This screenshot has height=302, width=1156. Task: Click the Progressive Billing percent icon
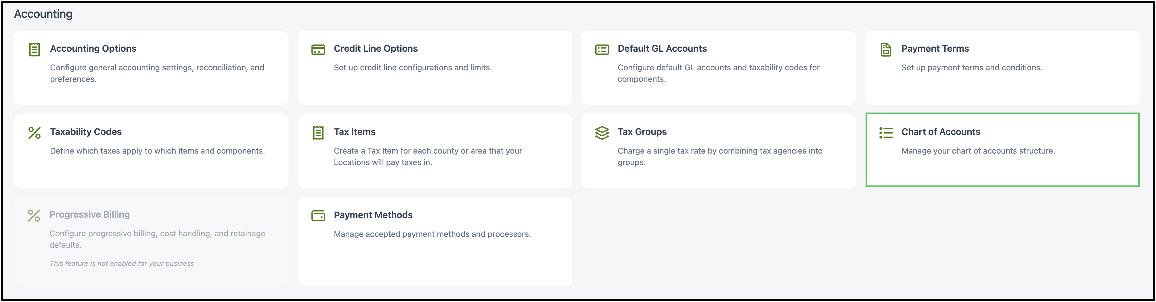pyautogui.click(x=34, y=216)
